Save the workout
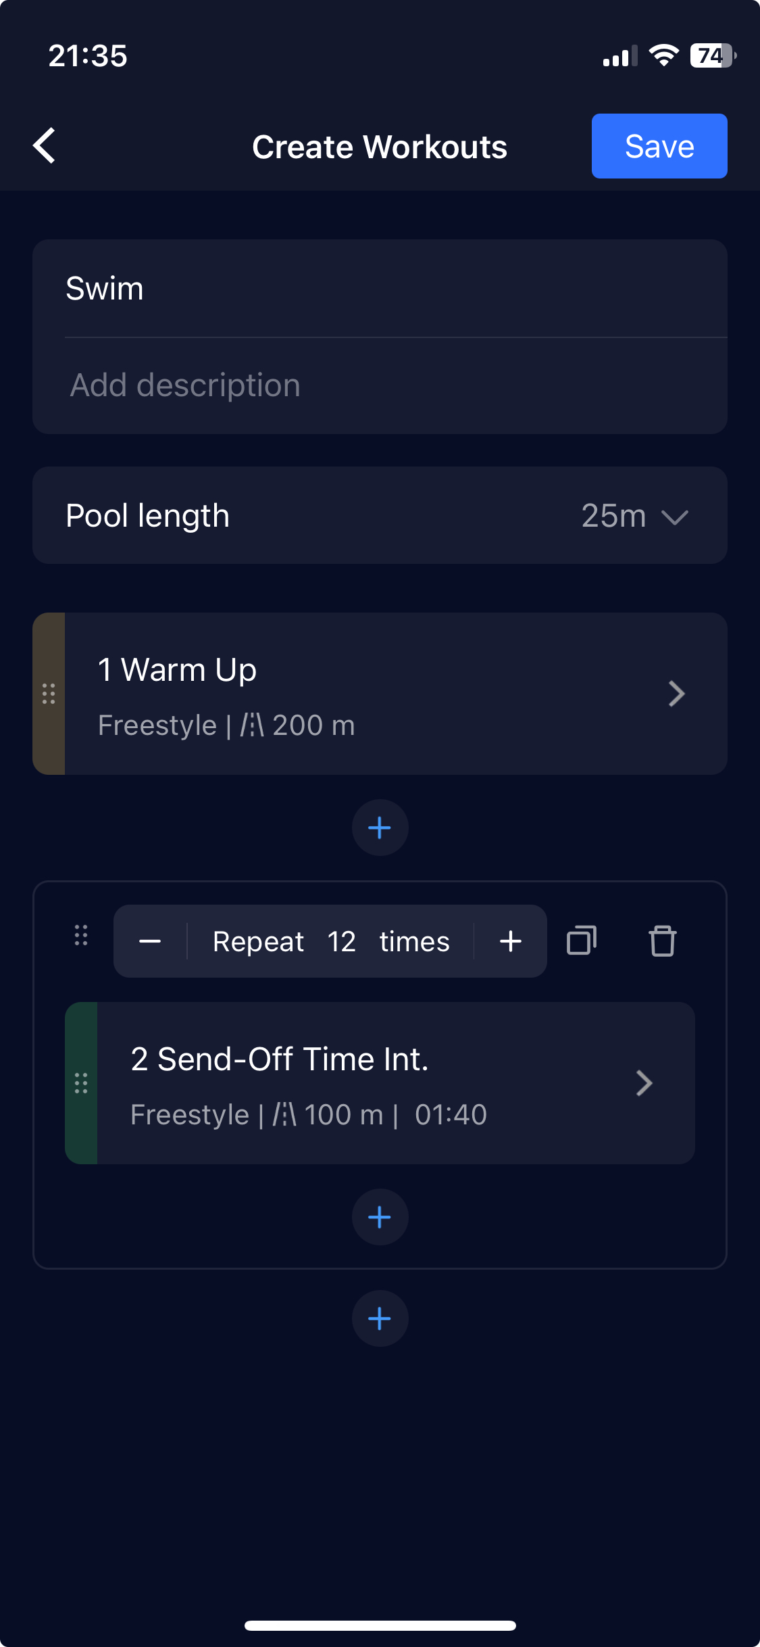The width and height of the screenshot is (760, 1647). point(659,146)
